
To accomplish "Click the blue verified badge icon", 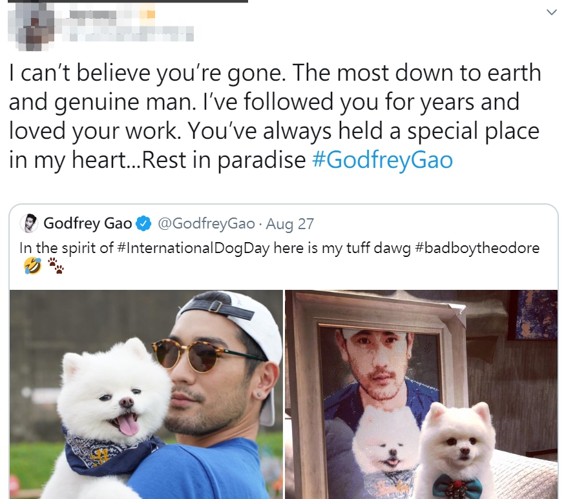I will point(143,223).
